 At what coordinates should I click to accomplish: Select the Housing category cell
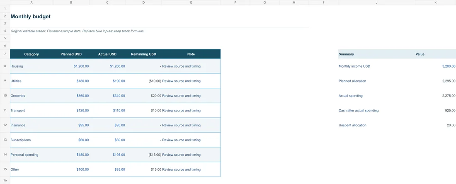[32, 66]
